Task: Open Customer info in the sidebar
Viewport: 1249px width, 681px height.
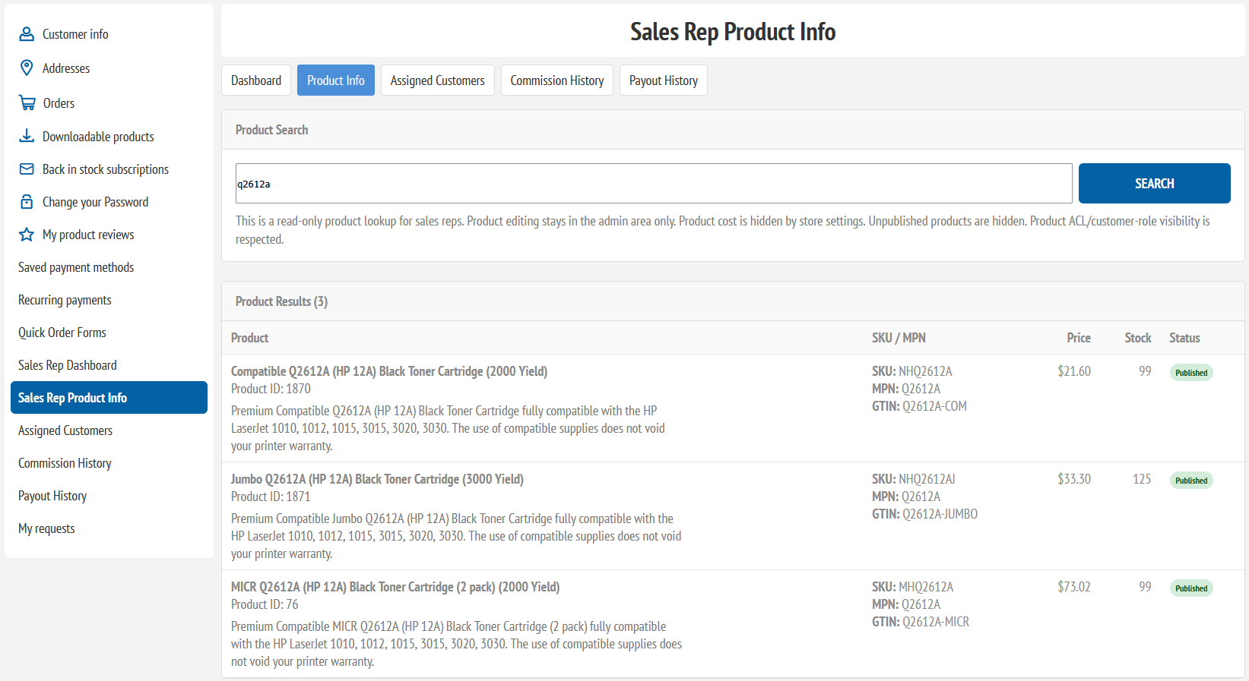Action: point(75,34)
